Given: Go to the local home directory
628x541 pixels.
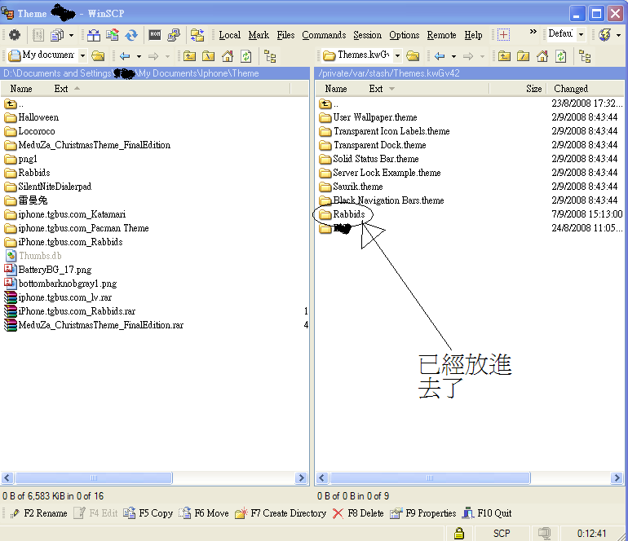Looking at the screenshot, I should coord(227,56).
